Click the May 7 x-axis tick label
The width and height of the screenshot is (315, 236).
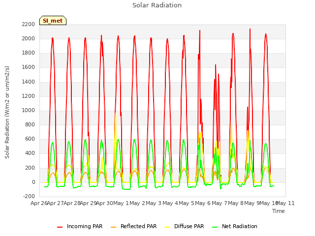(220, 203)
